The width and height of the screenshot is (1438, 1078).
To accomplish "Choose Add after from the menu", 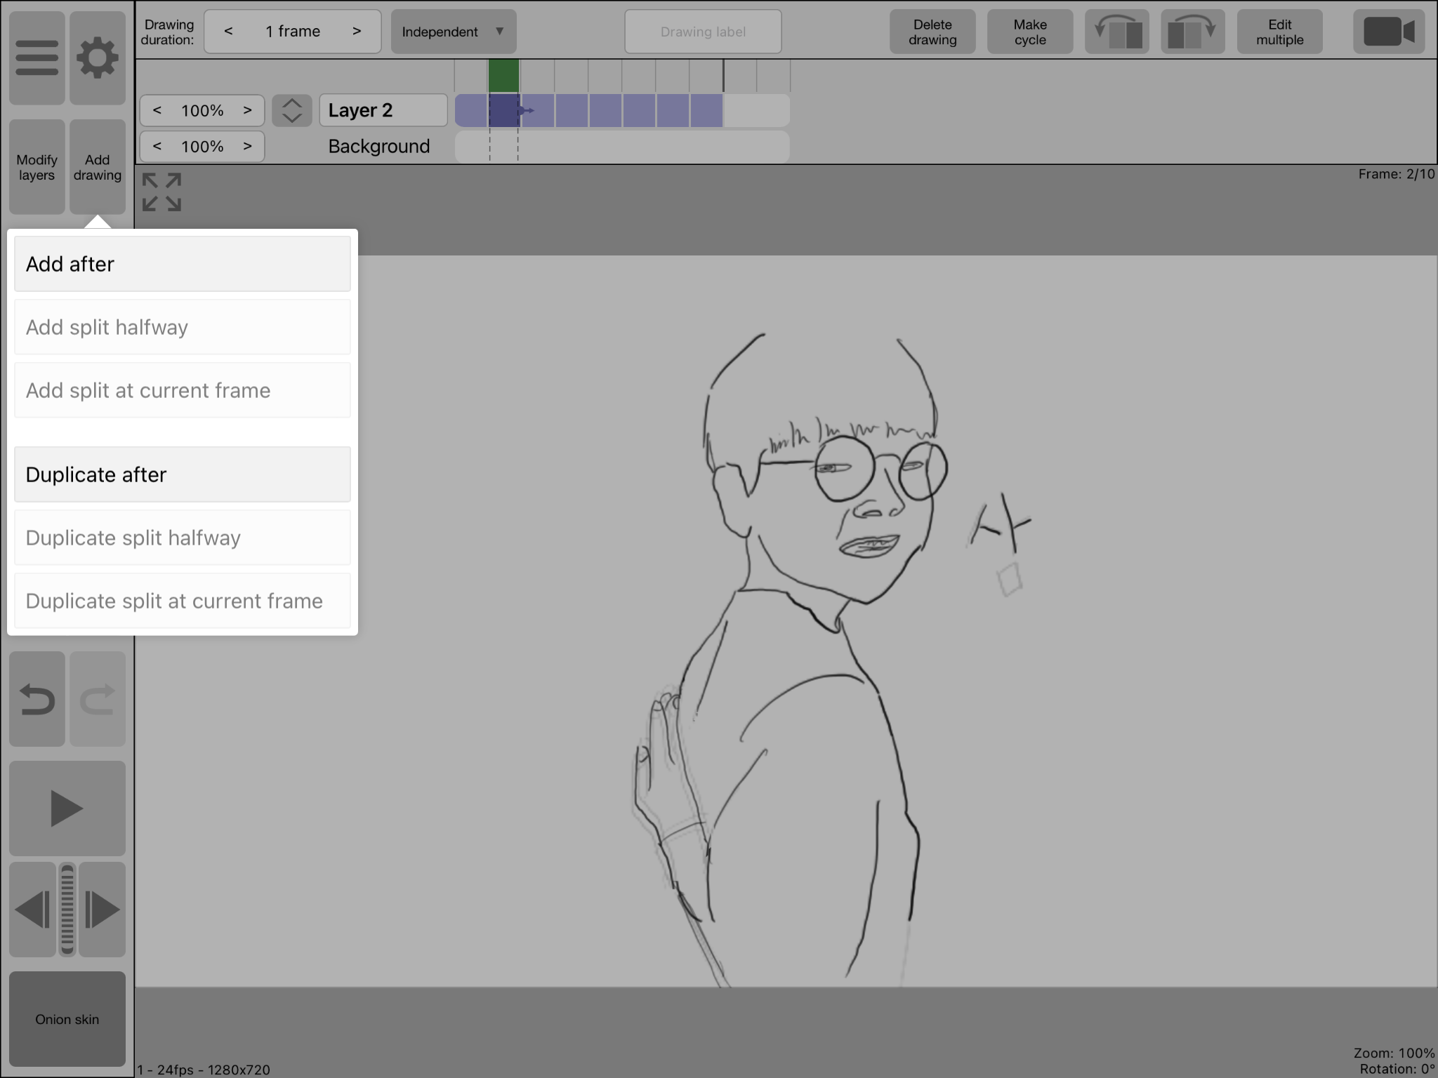I will pyautogui.click(x=182, y=264).
